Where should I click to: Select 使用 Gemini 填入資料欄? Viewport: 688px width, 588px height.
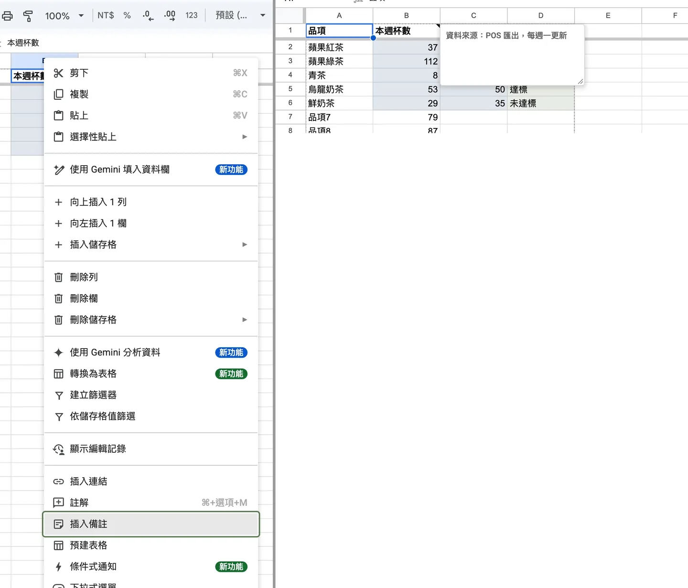151,170
